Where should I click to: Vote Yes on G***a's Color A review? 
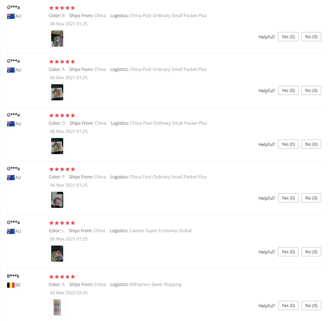[x=288, y=91]
